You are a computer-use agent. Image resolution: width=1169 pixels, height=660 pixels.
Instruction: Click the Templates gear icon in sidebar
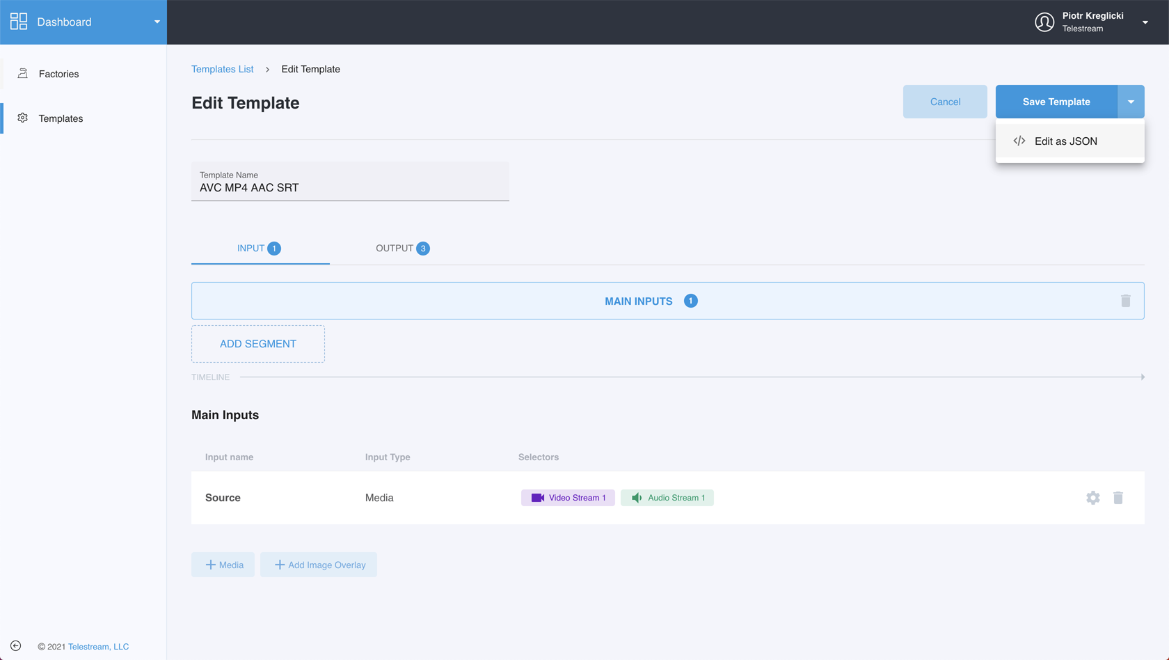pyautogui.click(x=23, y=118)
